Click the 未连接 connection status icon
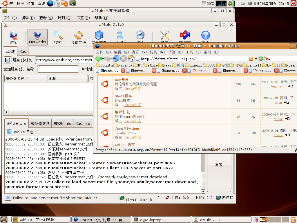 click(x=218, y=197)
